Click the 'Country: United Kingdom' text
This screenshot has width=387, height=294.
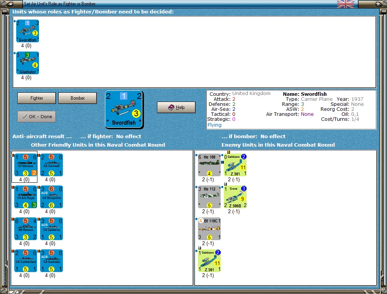(x=240, y=94)
